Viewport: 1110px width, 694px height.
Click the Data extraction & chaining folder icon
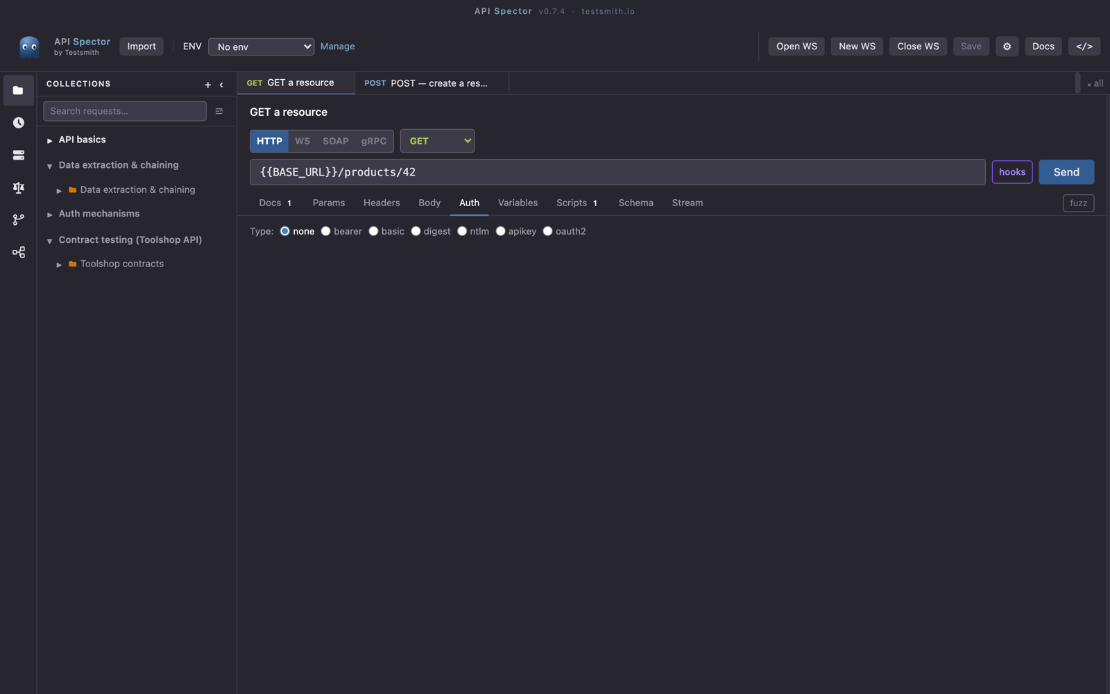(72, 189)
